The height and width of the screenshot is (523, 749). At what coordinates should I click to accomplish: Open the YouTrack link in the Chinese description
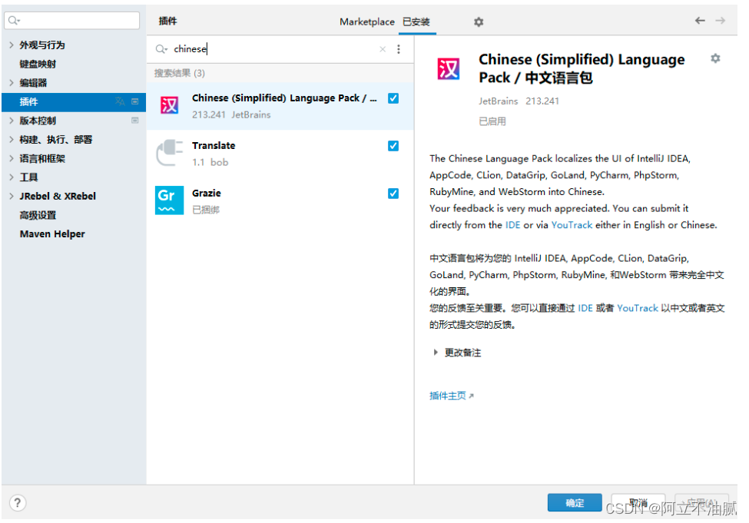(637, 308)
